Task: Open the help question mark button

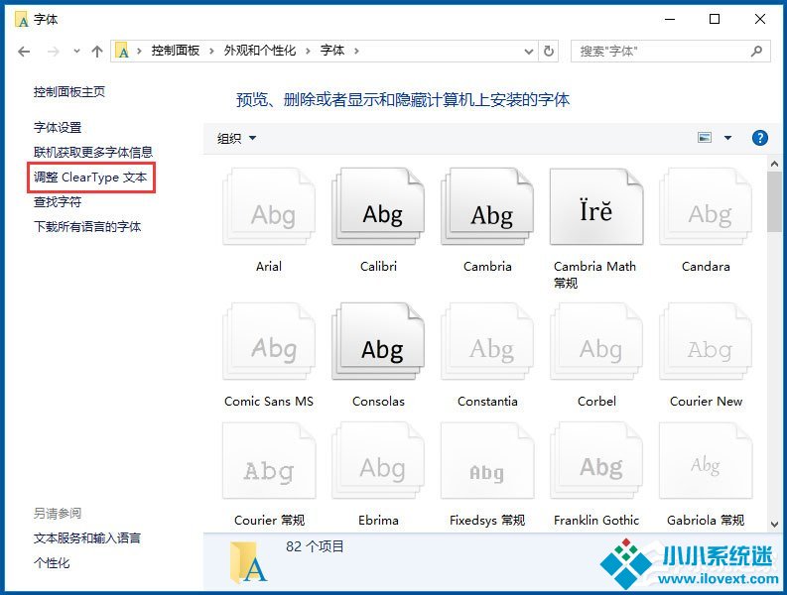Action: click(760, 138)
